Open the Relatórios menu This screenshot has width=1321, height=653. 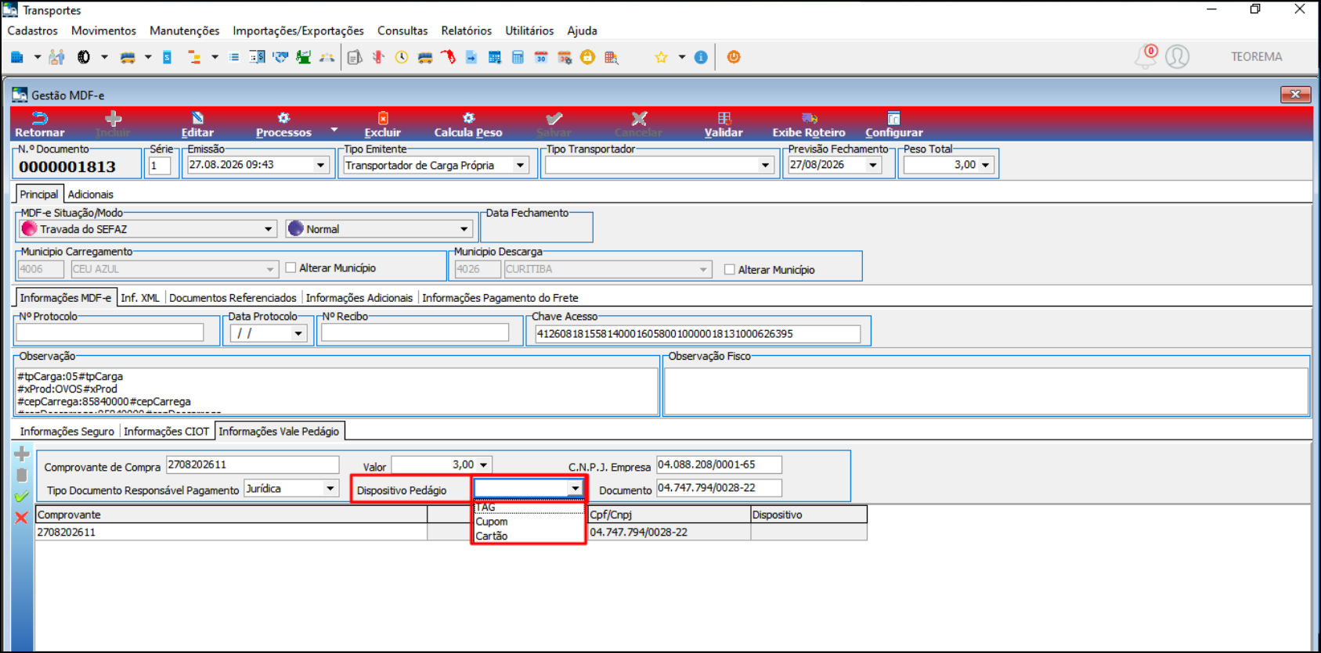coord(466,30)
